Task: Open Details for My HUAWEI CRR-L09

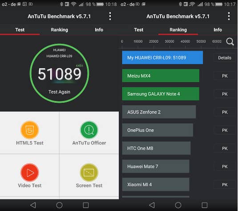Action: coord(225,58)
